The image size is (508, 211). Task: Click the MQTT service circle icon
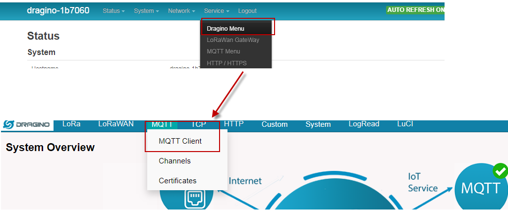point(480,188)
